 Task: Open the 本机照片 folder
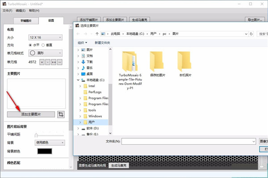[x=185, y=64]
